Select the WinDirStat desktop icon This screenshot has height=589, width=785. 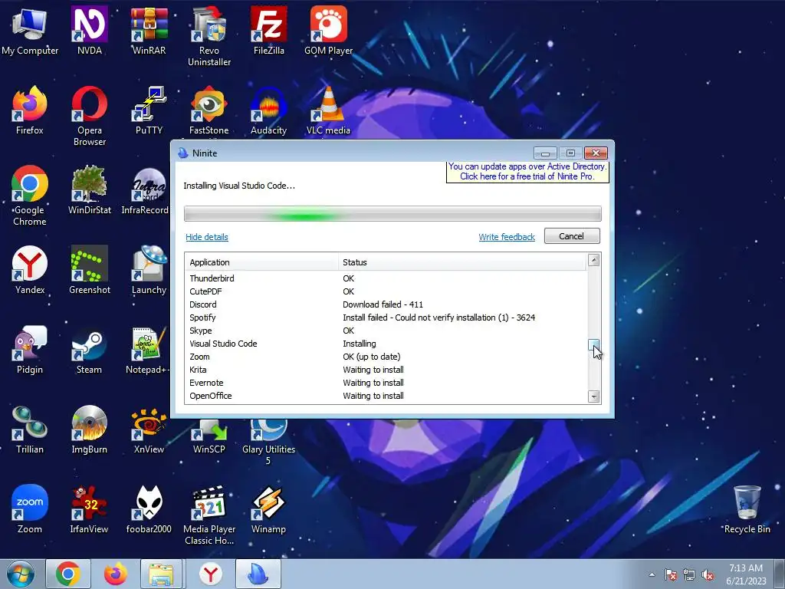point(89,190)
